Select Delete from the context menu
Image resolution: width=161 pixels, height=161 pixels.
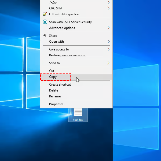click(x=53, y=90)
